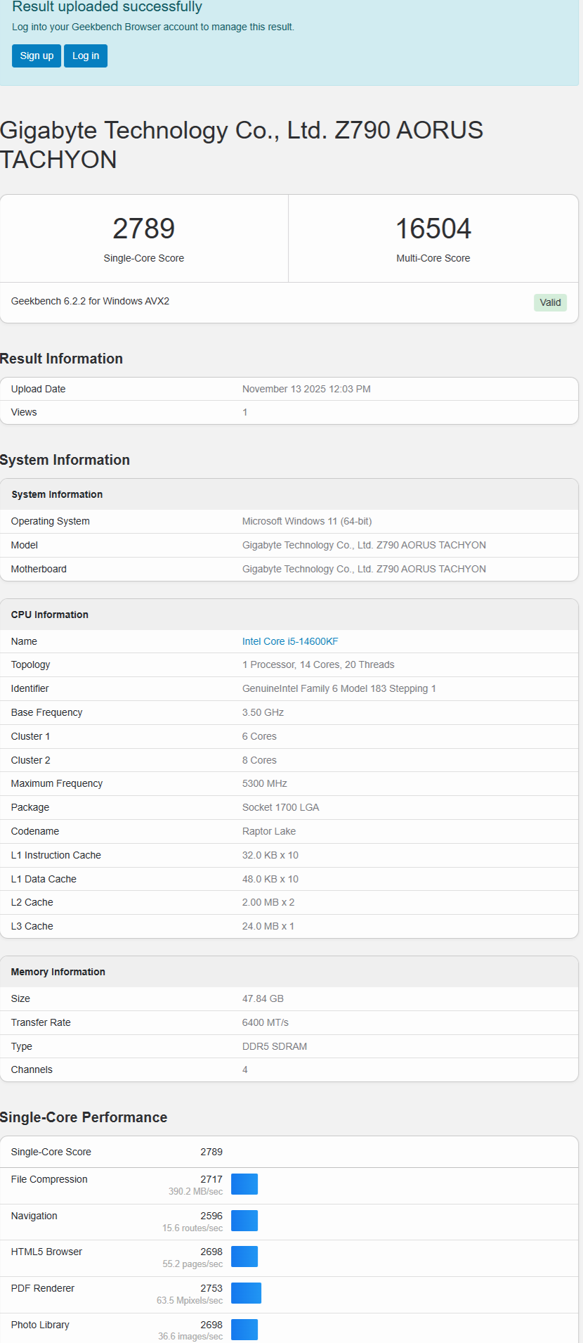Viewport: 583px width, 1343px height.
Task: Click the Result uploaded successfully heading
Action: pos(107,7)
